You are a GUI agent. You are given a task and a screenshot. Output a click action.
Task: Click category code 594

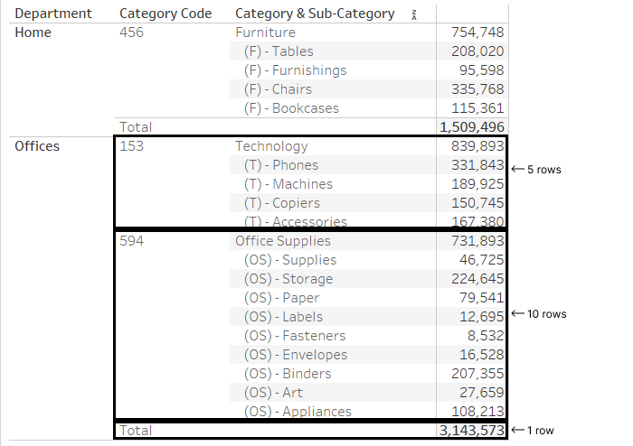(131, 241)
